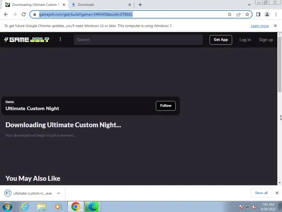Share this page using the share icon
Image resolution: width=282 pixels, height=212 pixels.
(x=238, y=14)
